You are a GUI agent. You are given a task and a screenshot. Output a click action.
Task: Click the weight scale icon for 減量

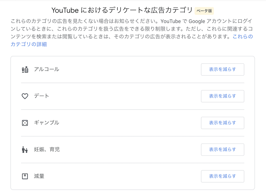coord(25,176)
